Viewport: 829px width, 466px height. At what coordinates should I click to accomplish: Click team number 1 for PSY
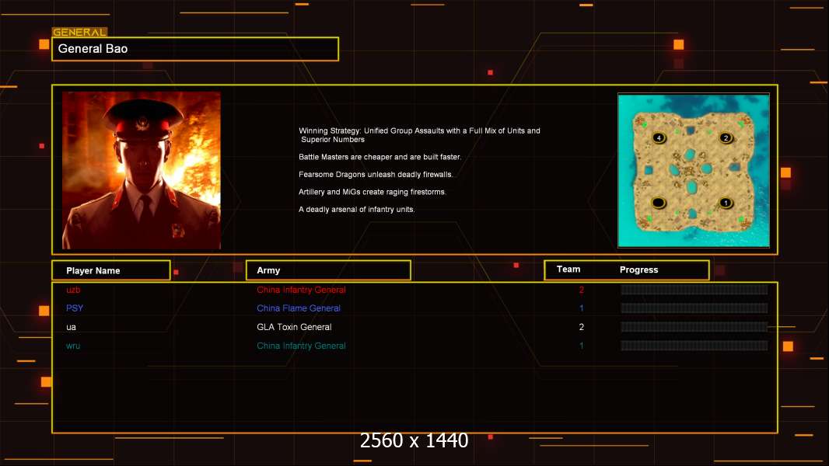click(582, 308)
